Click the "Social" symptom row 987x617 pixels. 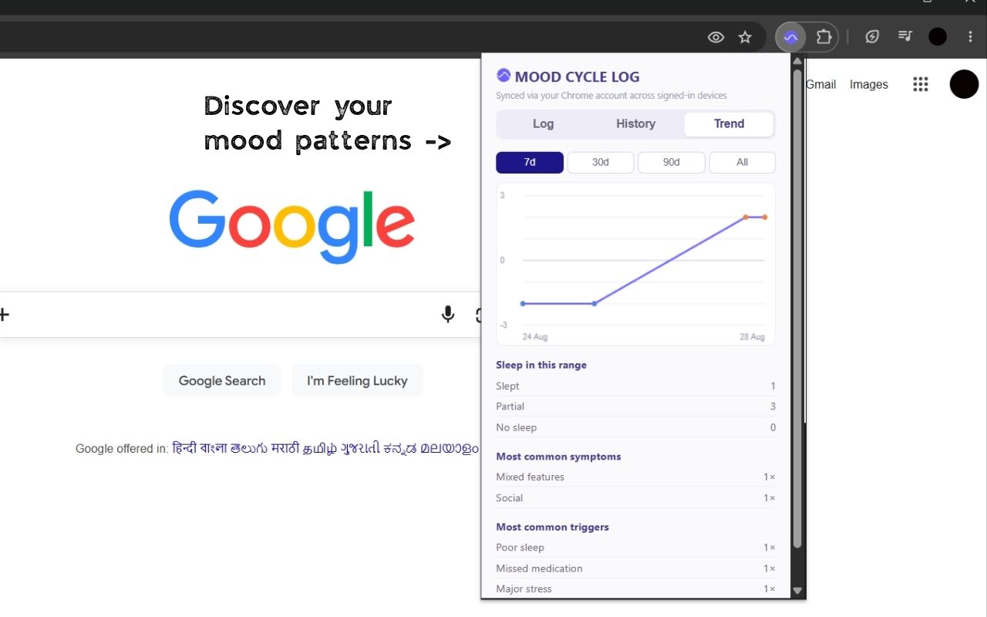636,497
